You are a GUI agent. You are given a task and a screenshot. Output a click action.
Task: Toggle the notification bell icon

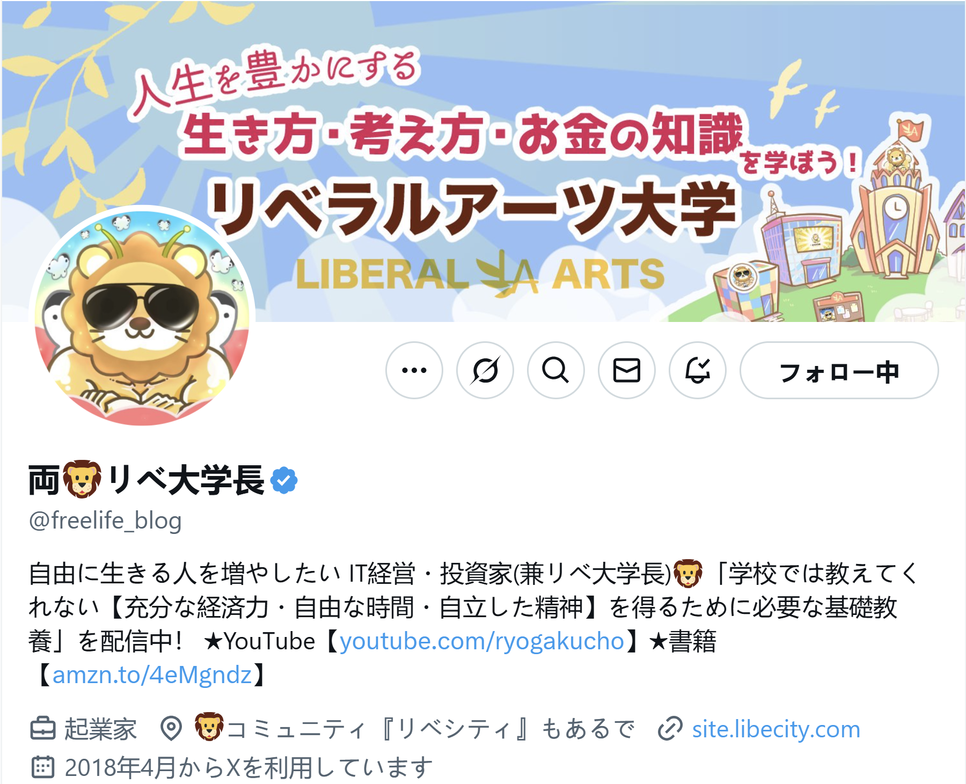coord(698,370)
